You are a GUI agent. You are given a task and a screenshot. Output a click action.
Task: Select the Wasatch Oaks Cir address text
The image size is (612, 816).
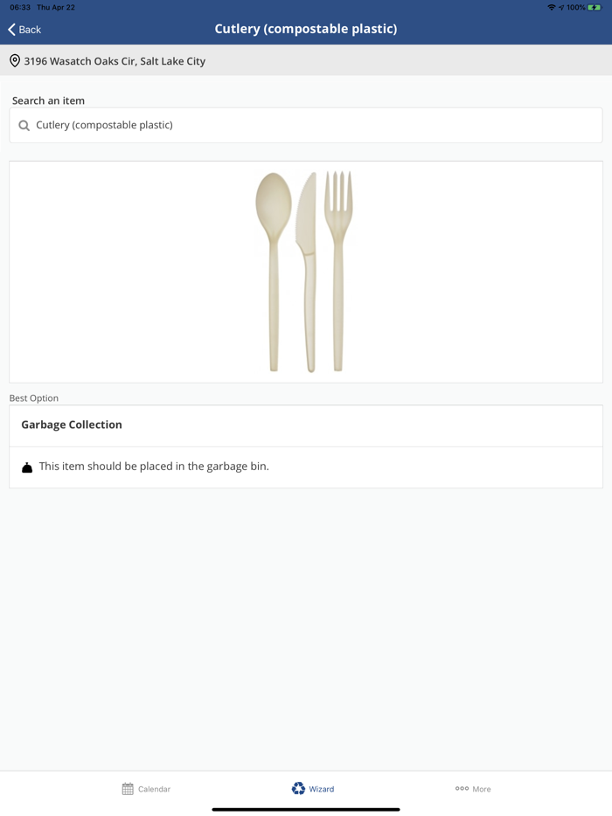click(x=115, y=61)
